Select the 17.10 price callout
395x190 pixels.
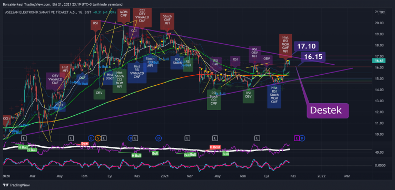tap(306, 46)
